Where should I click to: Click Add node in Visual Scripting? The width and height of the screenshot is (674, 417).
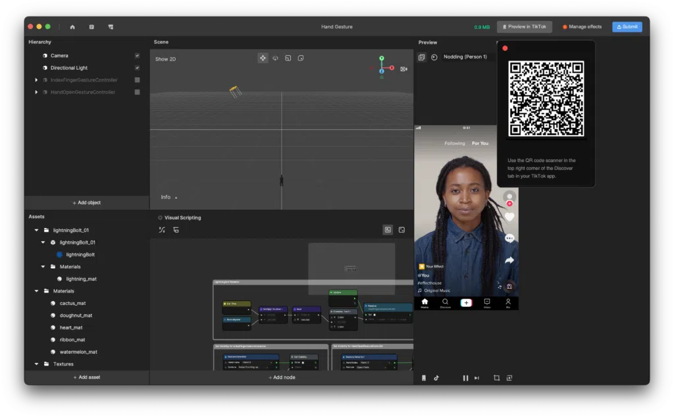pyautogui.click(x=282, y=377)
